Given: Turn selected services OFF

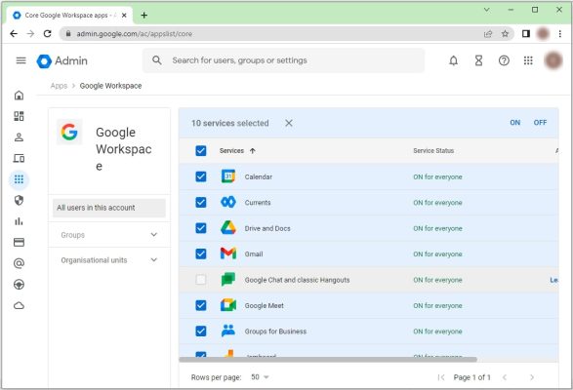Looking at the screenshot, I should click(x=540, y=123).
